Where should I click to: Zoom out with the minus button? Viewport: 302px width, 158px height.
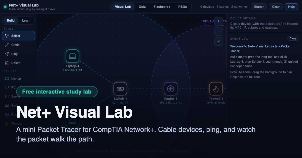tap(219, 31)
